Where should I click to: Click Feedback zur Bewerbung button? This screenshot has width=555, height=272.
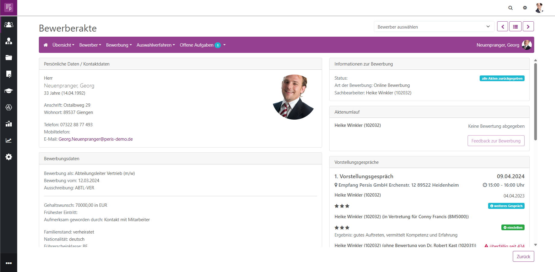[496, 141]
